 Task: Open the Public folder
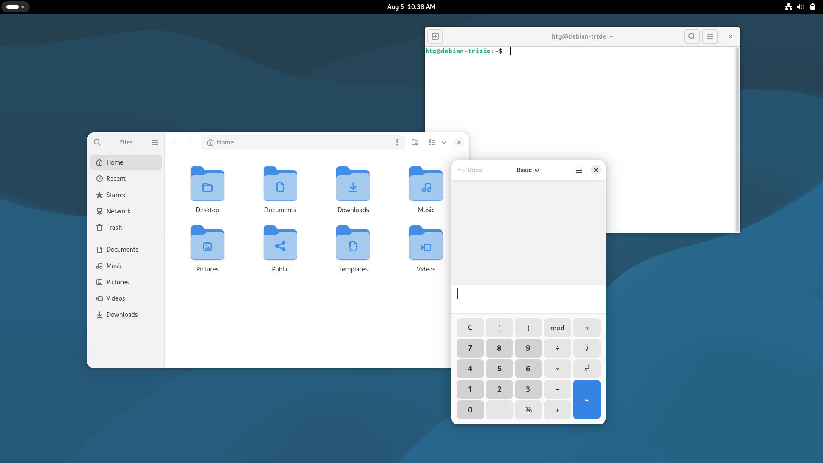click(x=280, y=249)
